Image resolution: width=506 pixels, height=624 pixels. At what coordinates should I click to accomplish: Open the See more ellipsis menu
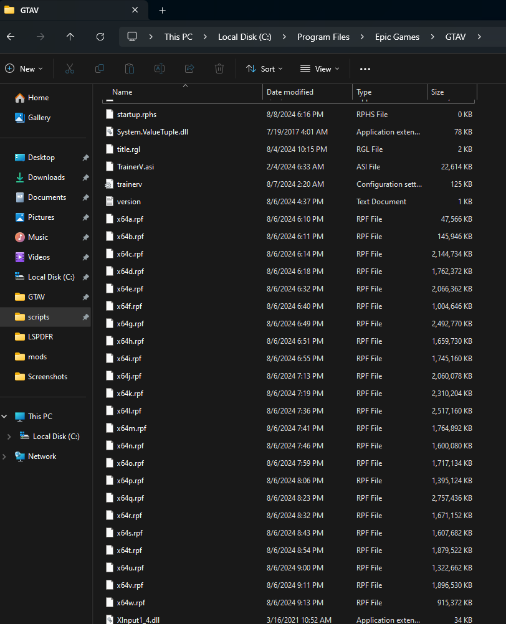[365, 69]
